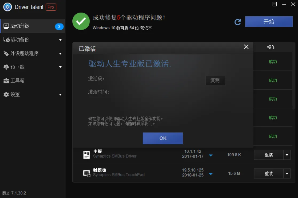Click the green success checkmark icon
The width and height of the screenshot is (298, 198).
pos(81,21)
